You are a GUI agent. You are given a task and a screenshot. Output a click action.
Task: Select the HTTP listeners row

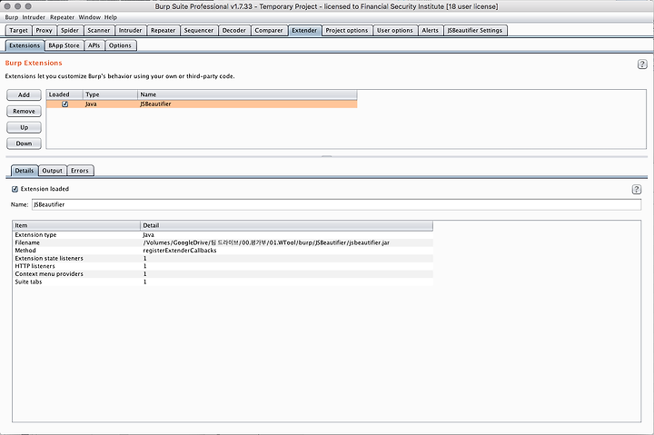click(223, 266)
